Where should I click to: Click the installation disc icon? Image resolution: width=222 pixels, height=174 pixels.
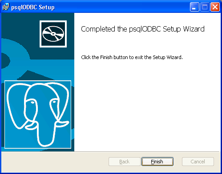click(53, 34)
